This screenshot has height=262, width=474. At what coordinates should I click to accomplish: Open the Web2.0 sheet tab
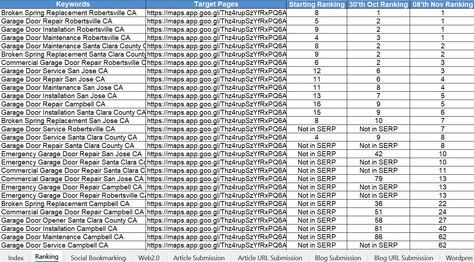[149, 258]
